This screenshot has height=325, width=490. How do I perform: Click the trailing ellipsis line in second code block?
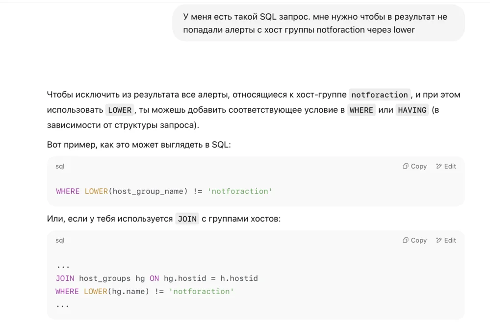63,304
